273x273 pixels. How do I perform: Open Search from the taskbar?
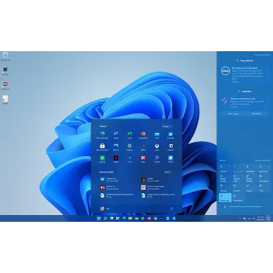click(x=105, y=218)
